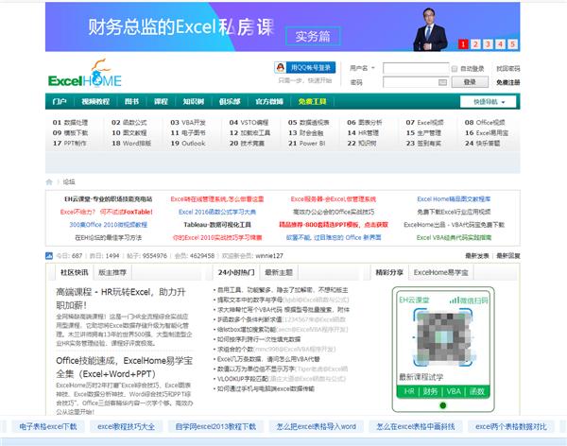Open forum section 03 VBA开发
This screenshot has width=567, height=446.
pyautogui.click(x=188, y=122)
